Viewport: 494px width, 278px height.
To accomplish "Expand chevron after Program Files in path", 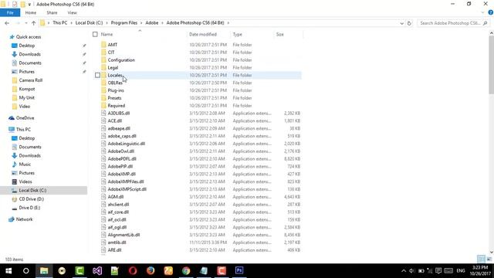I will click(x=141, y=23).
